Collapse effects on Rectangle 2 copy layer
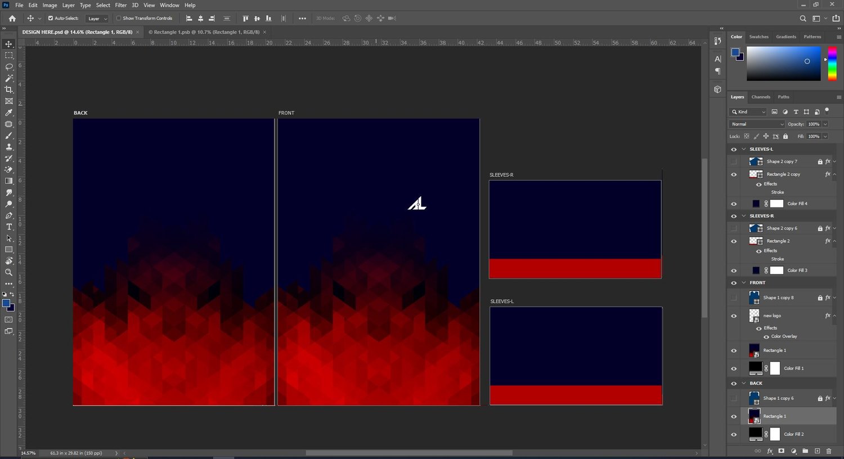The width and height of the screenshot is (844, 459). point(834,174)
